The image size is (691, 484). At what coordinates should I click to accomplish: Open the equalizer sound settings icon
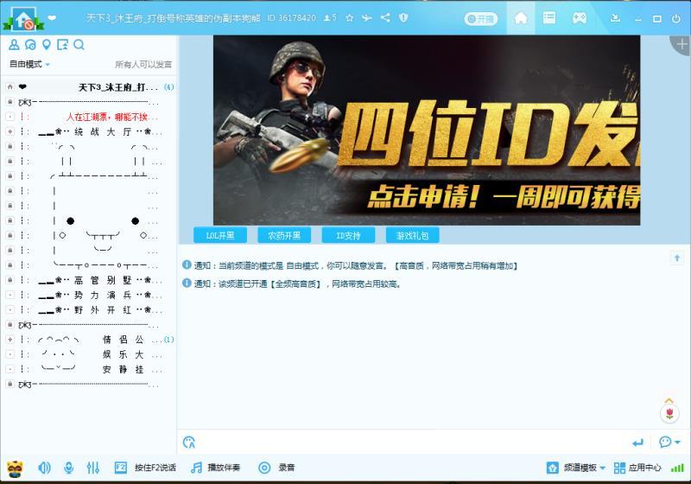click(x=93, y=468)
